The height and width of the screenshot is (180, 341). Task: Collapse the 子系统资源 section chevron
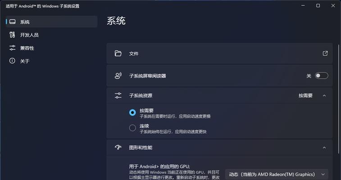[324, 95]
